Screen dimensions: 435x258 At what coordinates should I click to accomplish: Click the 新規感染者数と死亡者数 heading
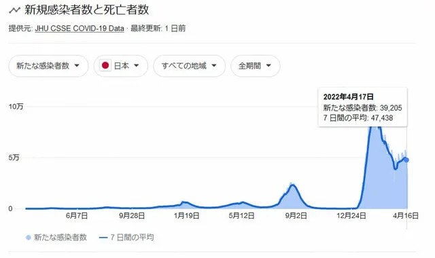tap(86, 10)
